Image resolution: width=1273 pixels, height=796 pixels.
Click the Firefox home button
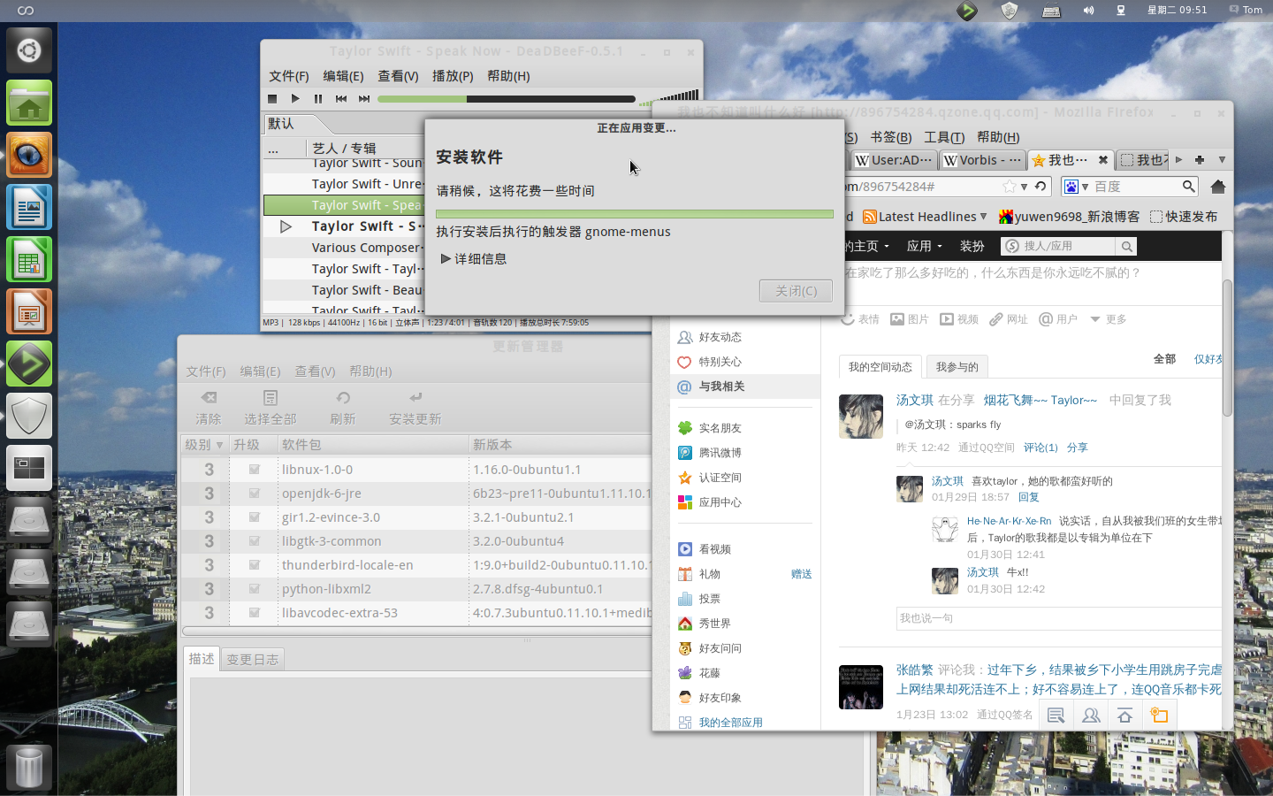click(1218, 187)
